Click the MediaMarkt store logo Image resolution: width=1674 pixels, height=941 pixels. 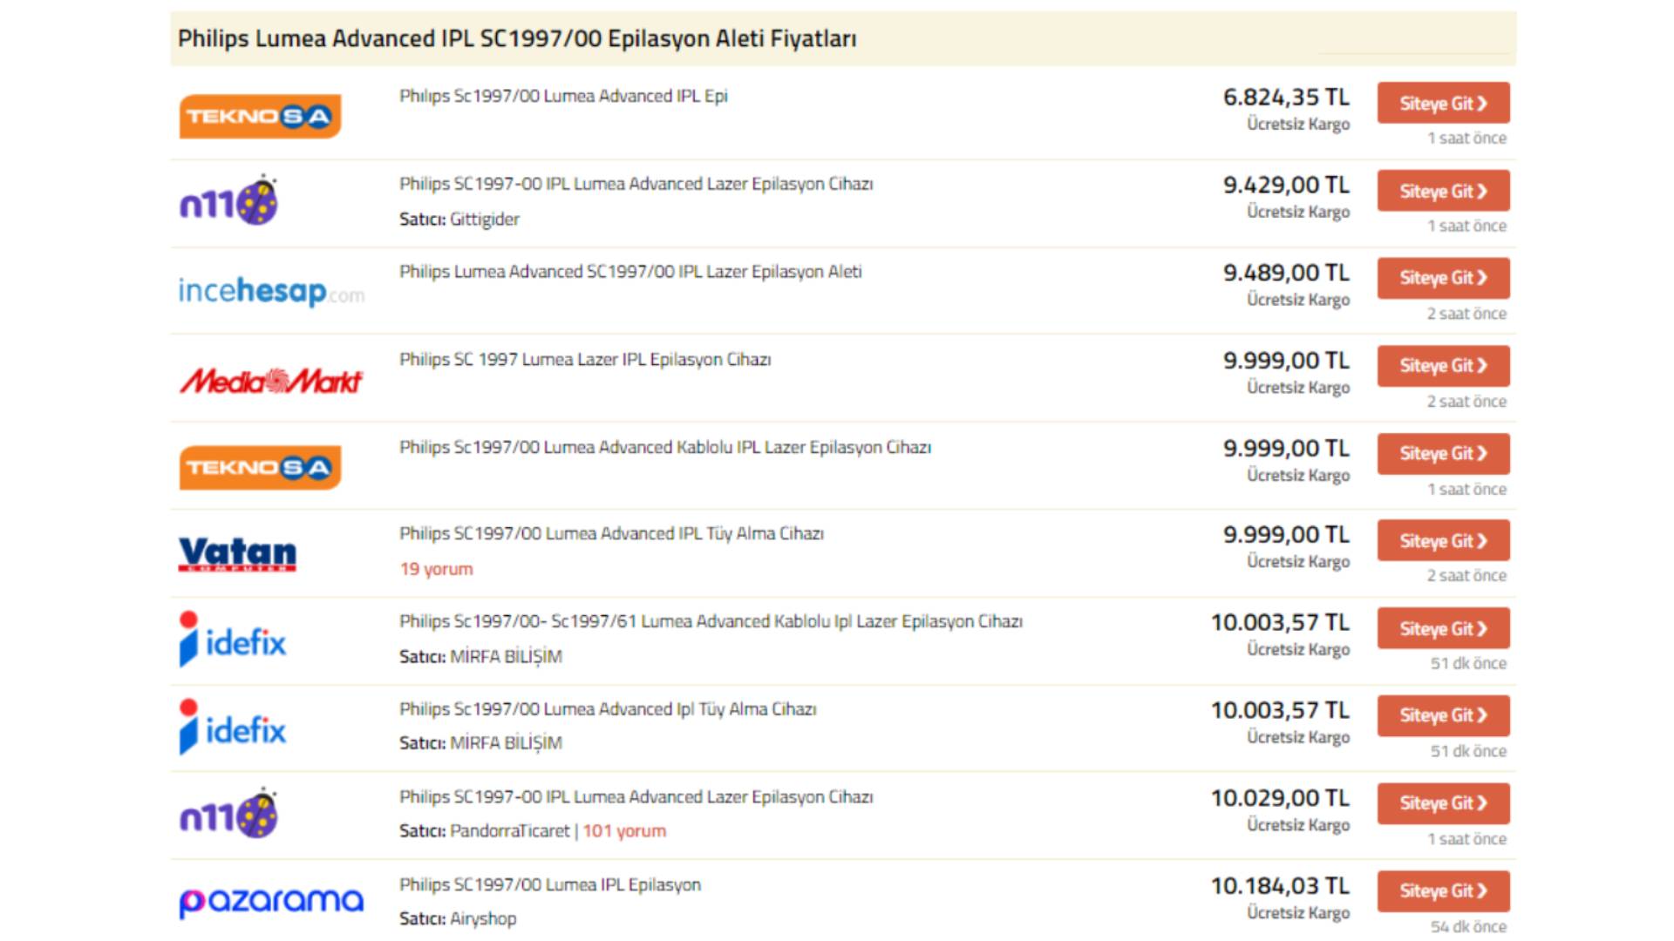(271, 381)
